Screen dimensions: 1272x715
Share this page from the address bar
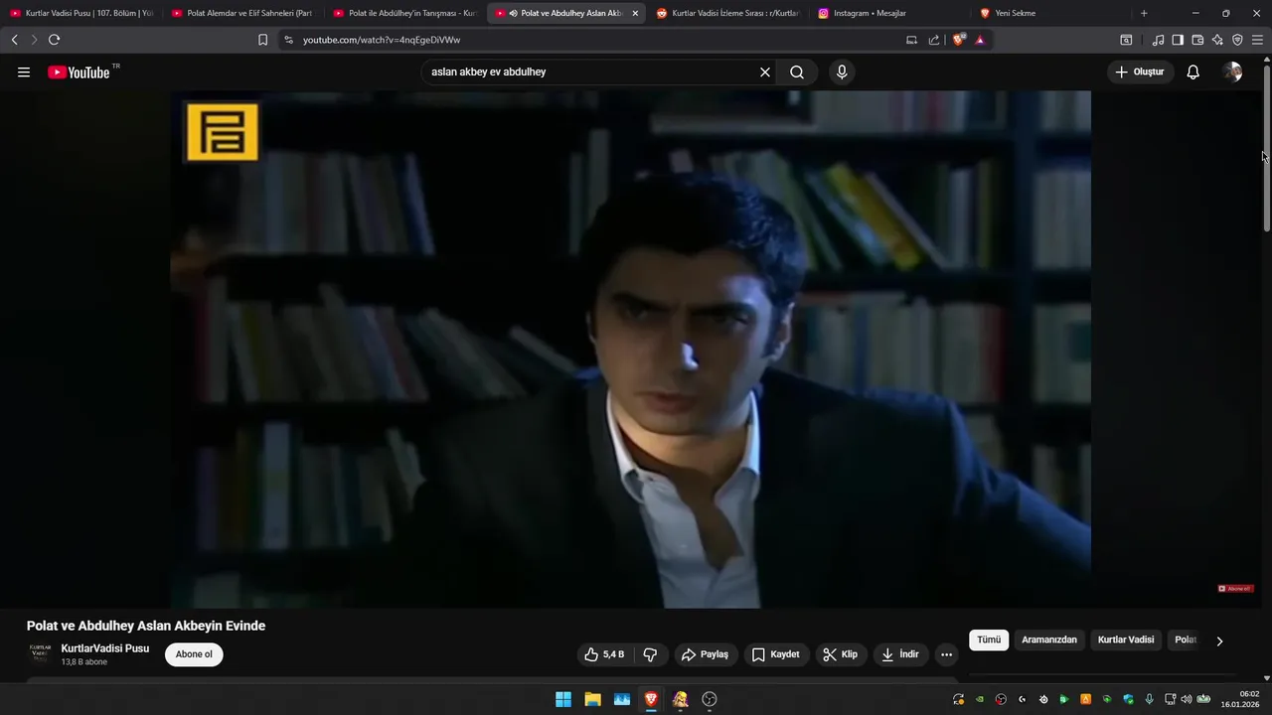pyautogui.click(x=934, y=40)
